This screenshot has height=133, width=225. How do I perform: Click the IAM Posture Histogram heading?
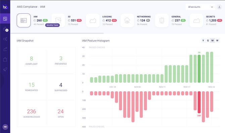[96, 41]
